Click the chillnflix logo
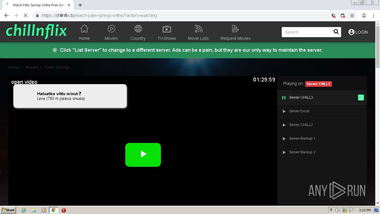The height and width of the screenshot is (214, 380). [37, 32]
